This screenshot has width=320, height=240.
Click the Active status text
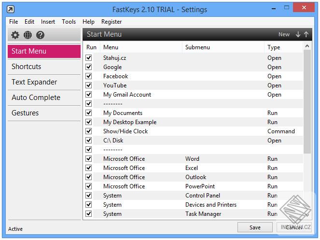point(15,229)
